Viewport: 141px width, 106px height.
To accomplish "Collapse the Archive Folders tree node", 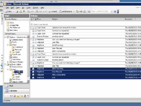I will 5,64.
